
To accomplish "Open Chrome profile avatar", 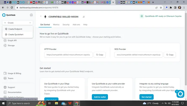I will click(x=180, y=8).
